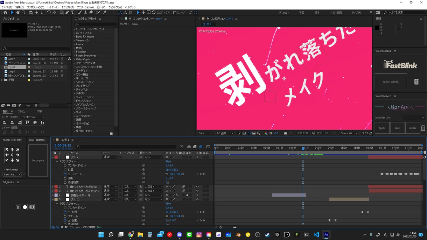Expand layer 2 text layer properties
427x240 pixels.
[x=53, y=187]
